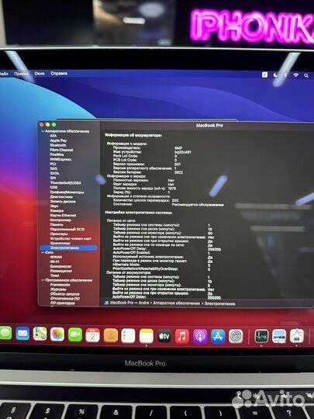This screenshot has height=419, width=314.
Task: Select Брандмауэр in the sidebar
Action: (x=60, y=266)
